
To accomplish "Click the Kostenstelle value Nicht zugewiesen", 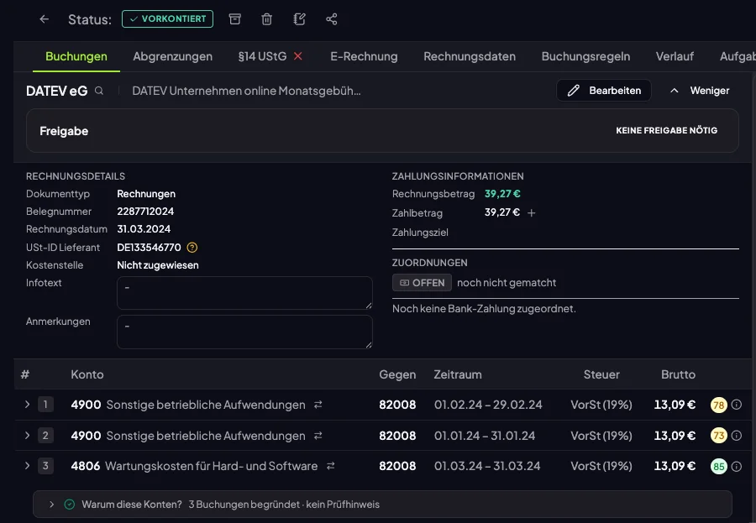I will (158, 265).
